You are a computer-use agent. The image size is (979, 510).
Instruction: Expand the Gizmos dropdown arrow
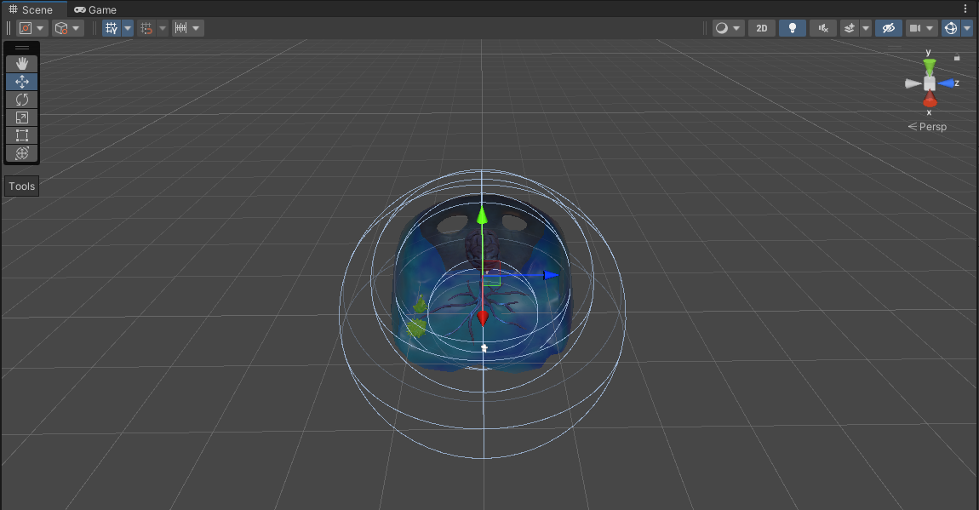coord(967,28)
